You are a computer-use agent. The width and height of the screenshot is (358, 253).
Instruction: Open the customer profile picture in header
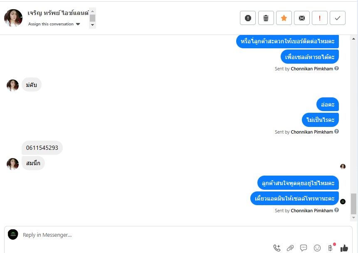pyautogui.click(x=13, y=18)
